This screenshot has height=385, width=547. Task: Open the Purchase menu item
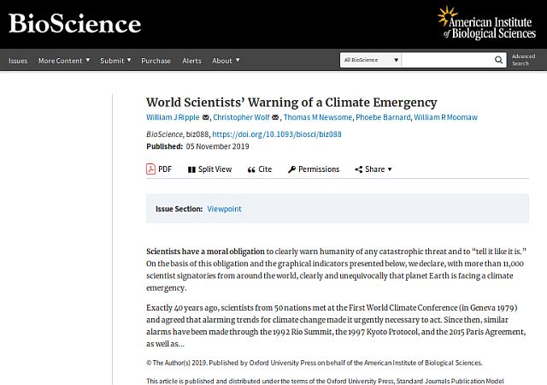[x=156, y=61]
